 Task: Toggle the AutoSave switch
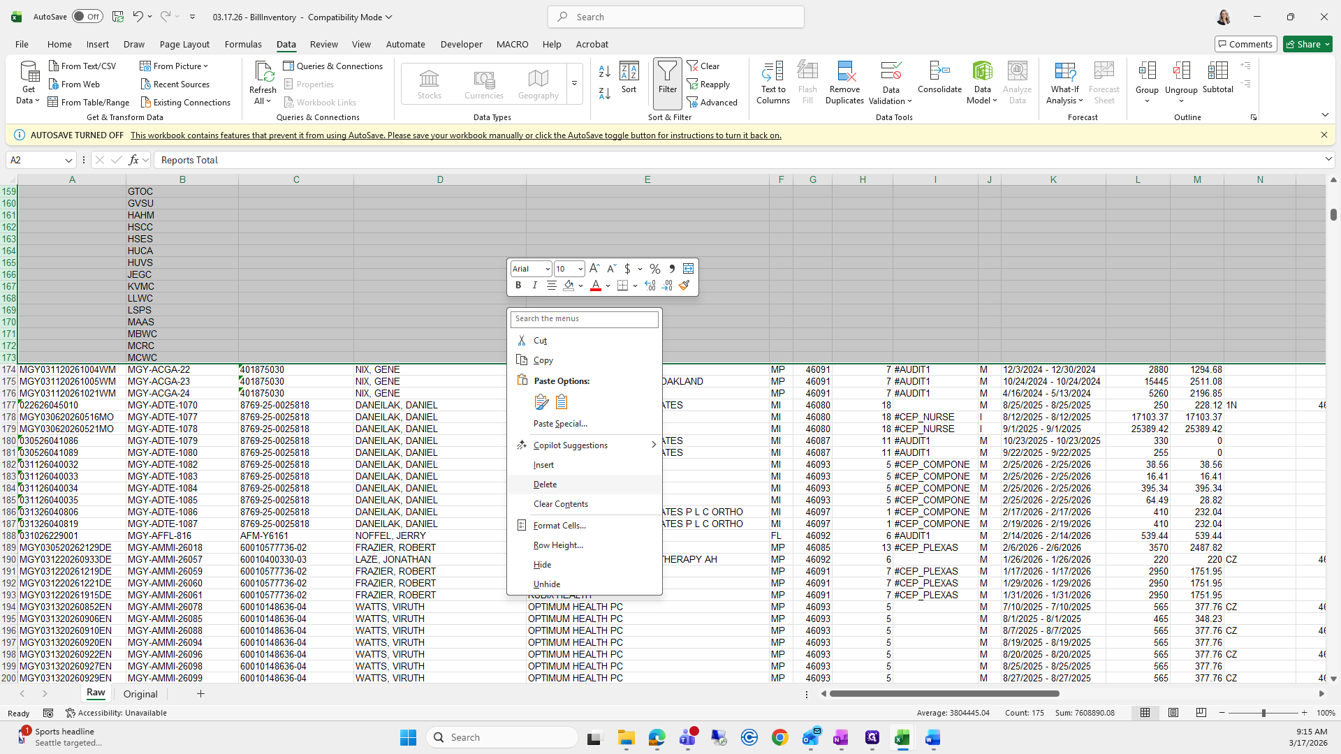pyautogui.click(x=87, y=17)
